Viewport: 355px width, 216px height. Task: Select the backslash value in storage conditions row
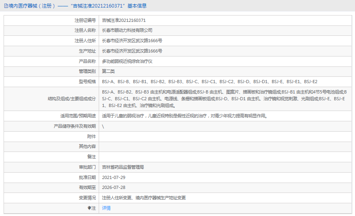click(103, 126)
